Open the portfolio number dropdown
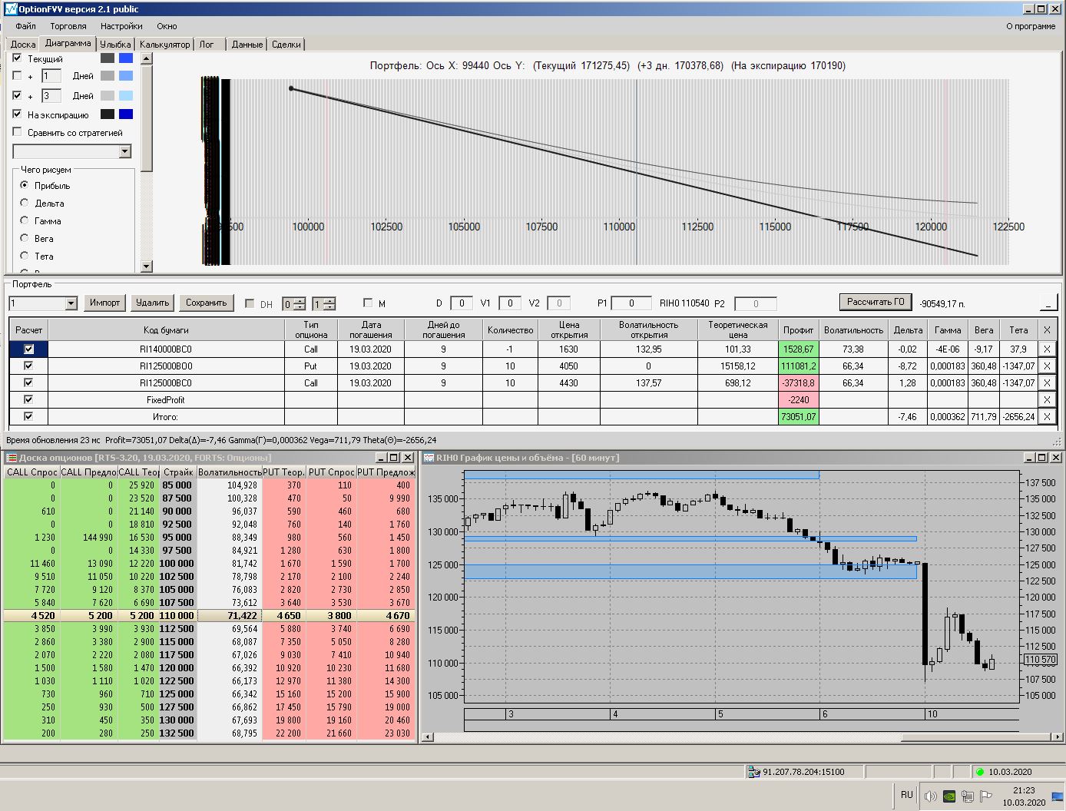1066x811 pixels. (71, 303)
